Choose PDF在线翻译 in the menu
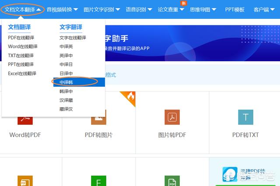280x186 pixels. pyautogui.click(x=21, y=38)
